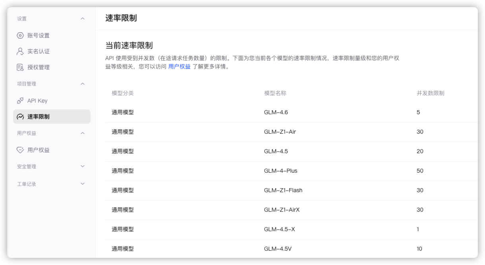
Task: Click concurrency value 10 for GLM-4.5V
Action: (x=419, y=249)
